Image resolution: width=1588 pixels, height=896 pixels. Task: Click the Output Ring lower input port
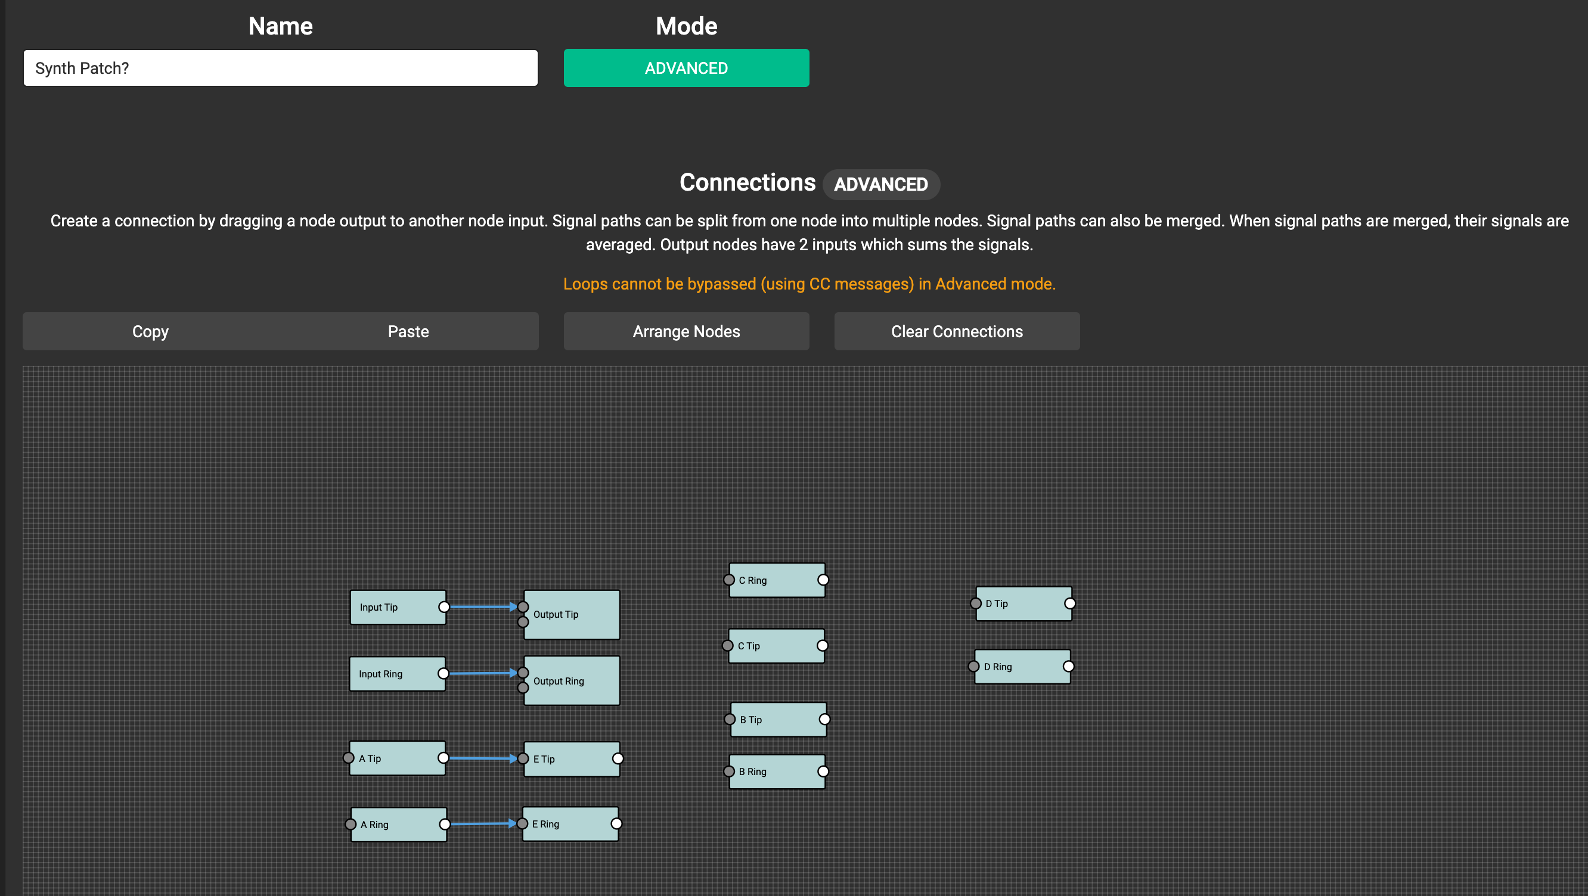[523, 687]
